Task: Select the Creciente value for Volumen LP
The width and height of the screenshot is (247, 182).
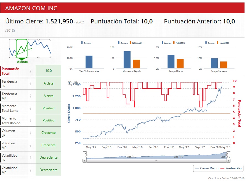Action: (x=49, y=133)
